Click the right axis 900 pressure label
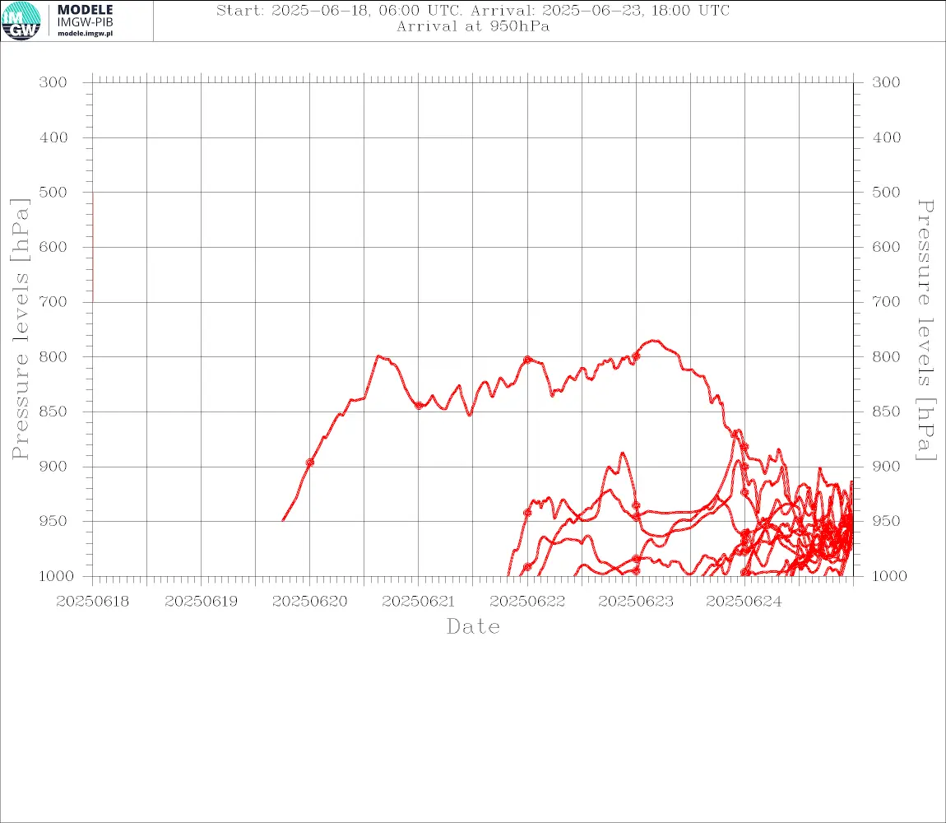Screen dimensions: 946x823 (x=886, y=466)
